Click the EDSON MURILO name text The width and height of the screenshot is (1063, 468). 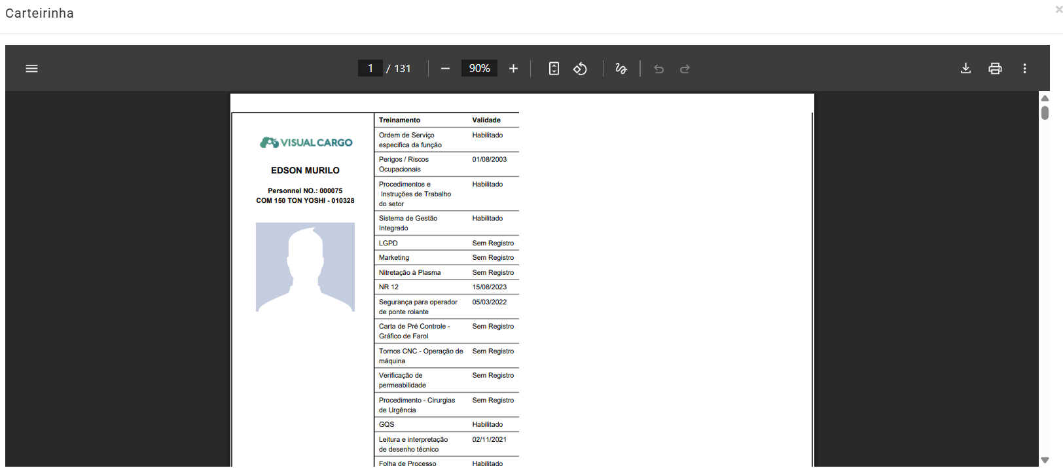305,170
